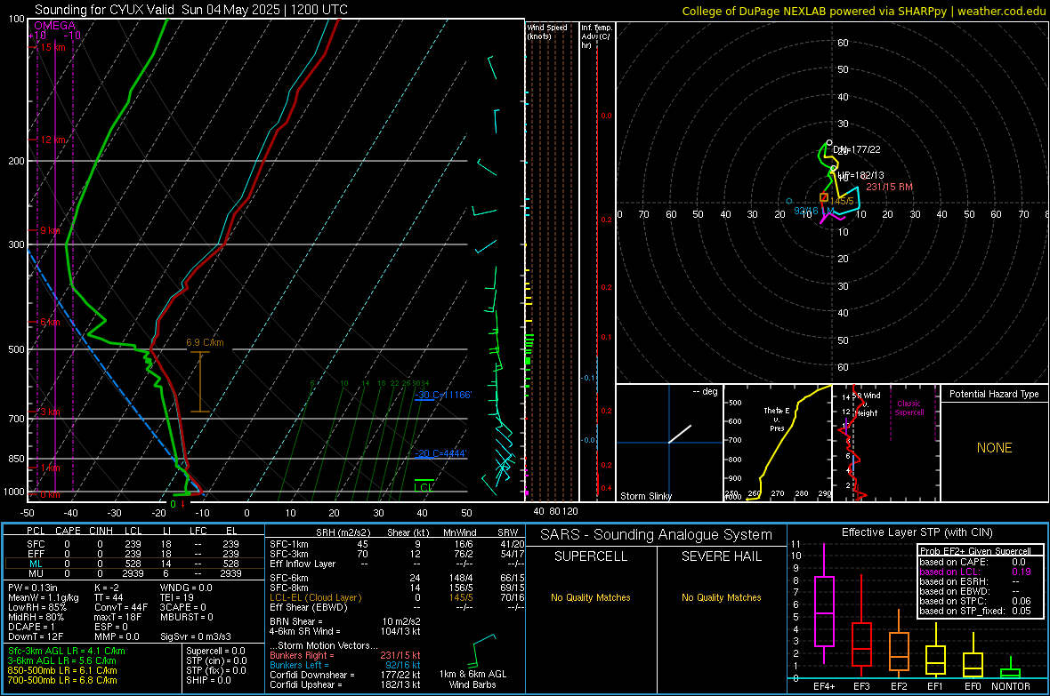The height and width of the screenshot is (696, 1050).
Task: Click the 'EFF' parcel row label
Action: tap(36, 554)
